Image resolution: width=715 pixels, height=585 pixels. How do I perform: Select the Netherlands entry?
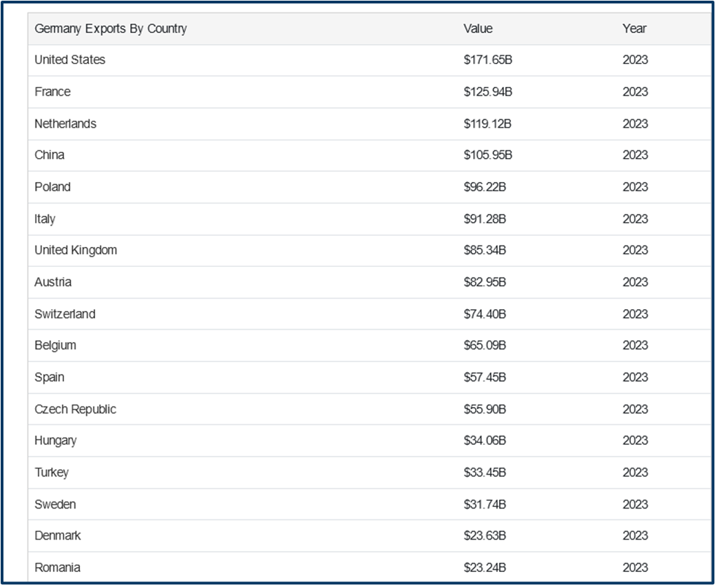point(66,123)
